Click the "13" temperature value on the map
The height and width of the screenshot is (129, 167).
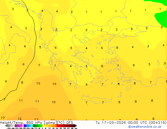36,119
